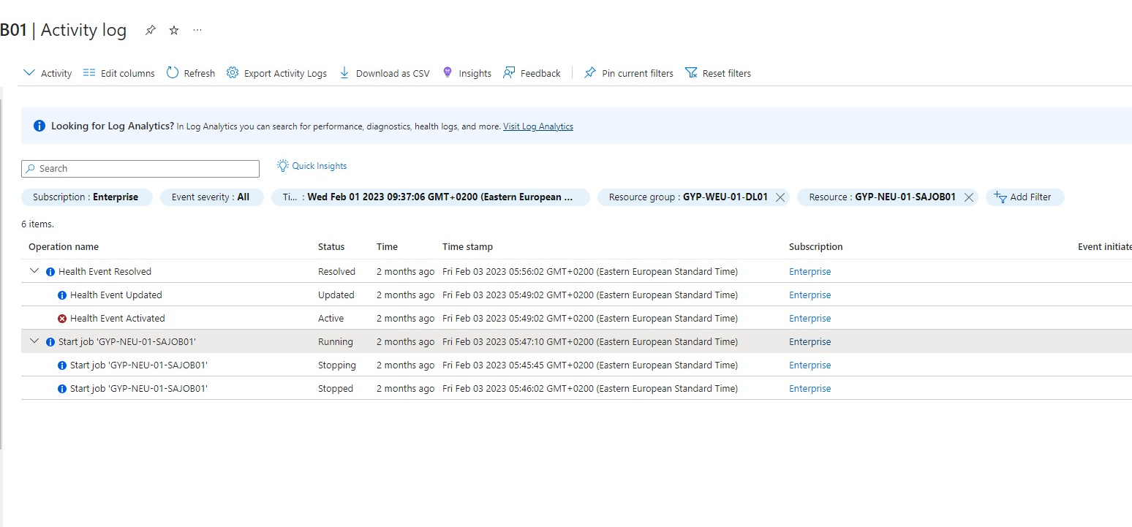The height and width of the screenshot is (527, 1132).
Task: Open the Activity dropdown menu
Action: (47, 72)
